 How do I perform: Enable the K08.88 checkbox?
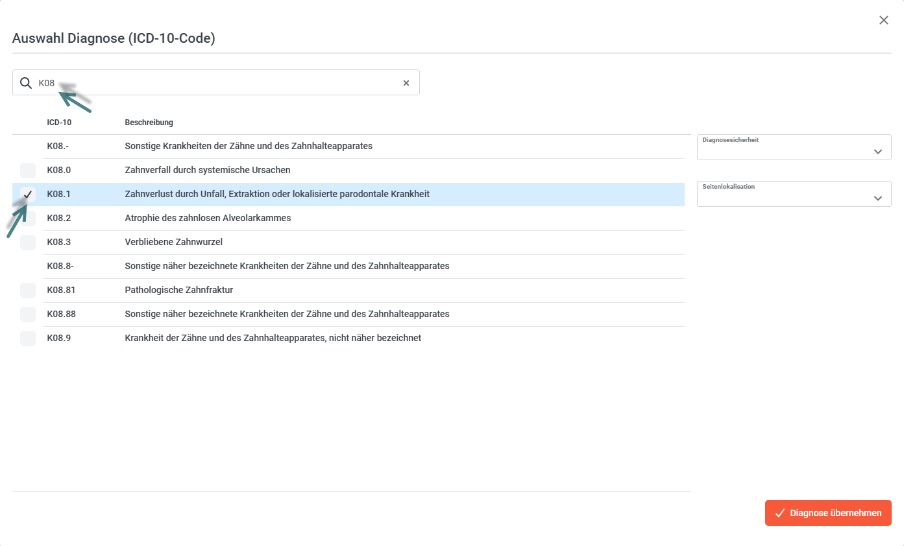[x=28, y=315]
